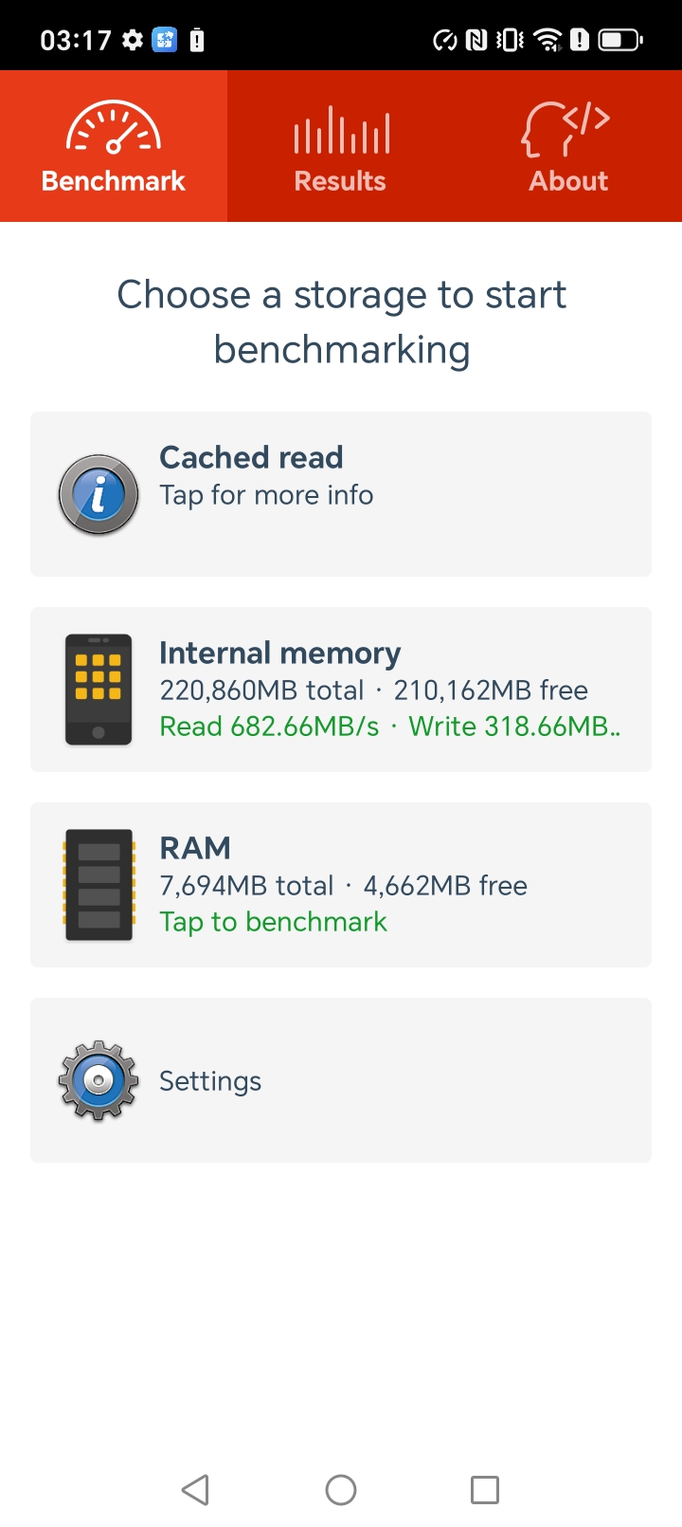The height and width of the screenshot is (1527, 682).
Task: Tap the Internal memory phone icon
Action: coord(99,690)
